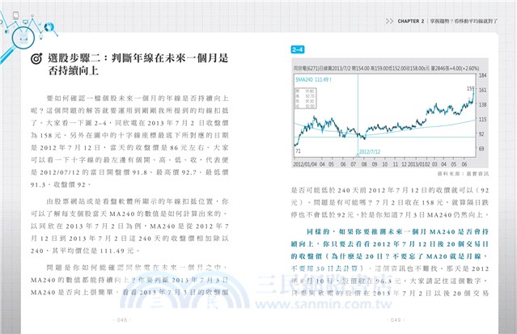
Task: Click the y-axis value 115
Action: (482, 120)
